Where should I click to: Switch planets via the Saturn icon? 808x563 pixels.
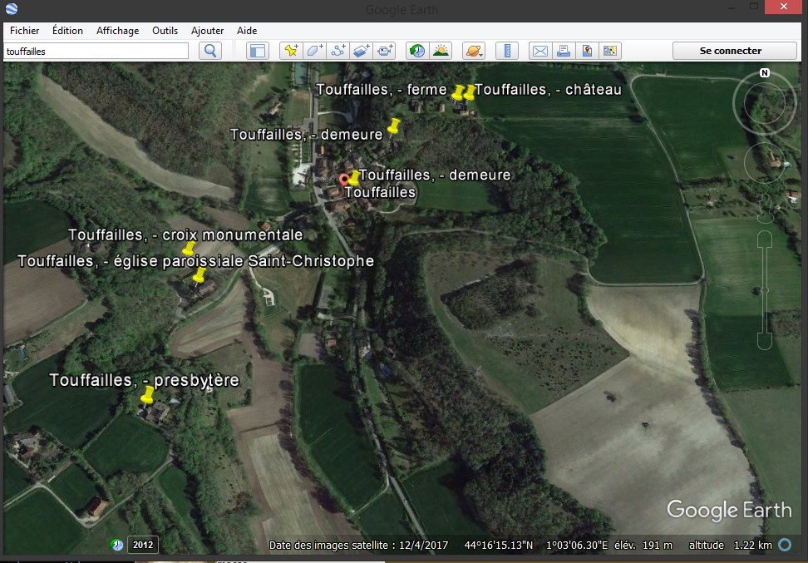[x=474, y=51]
